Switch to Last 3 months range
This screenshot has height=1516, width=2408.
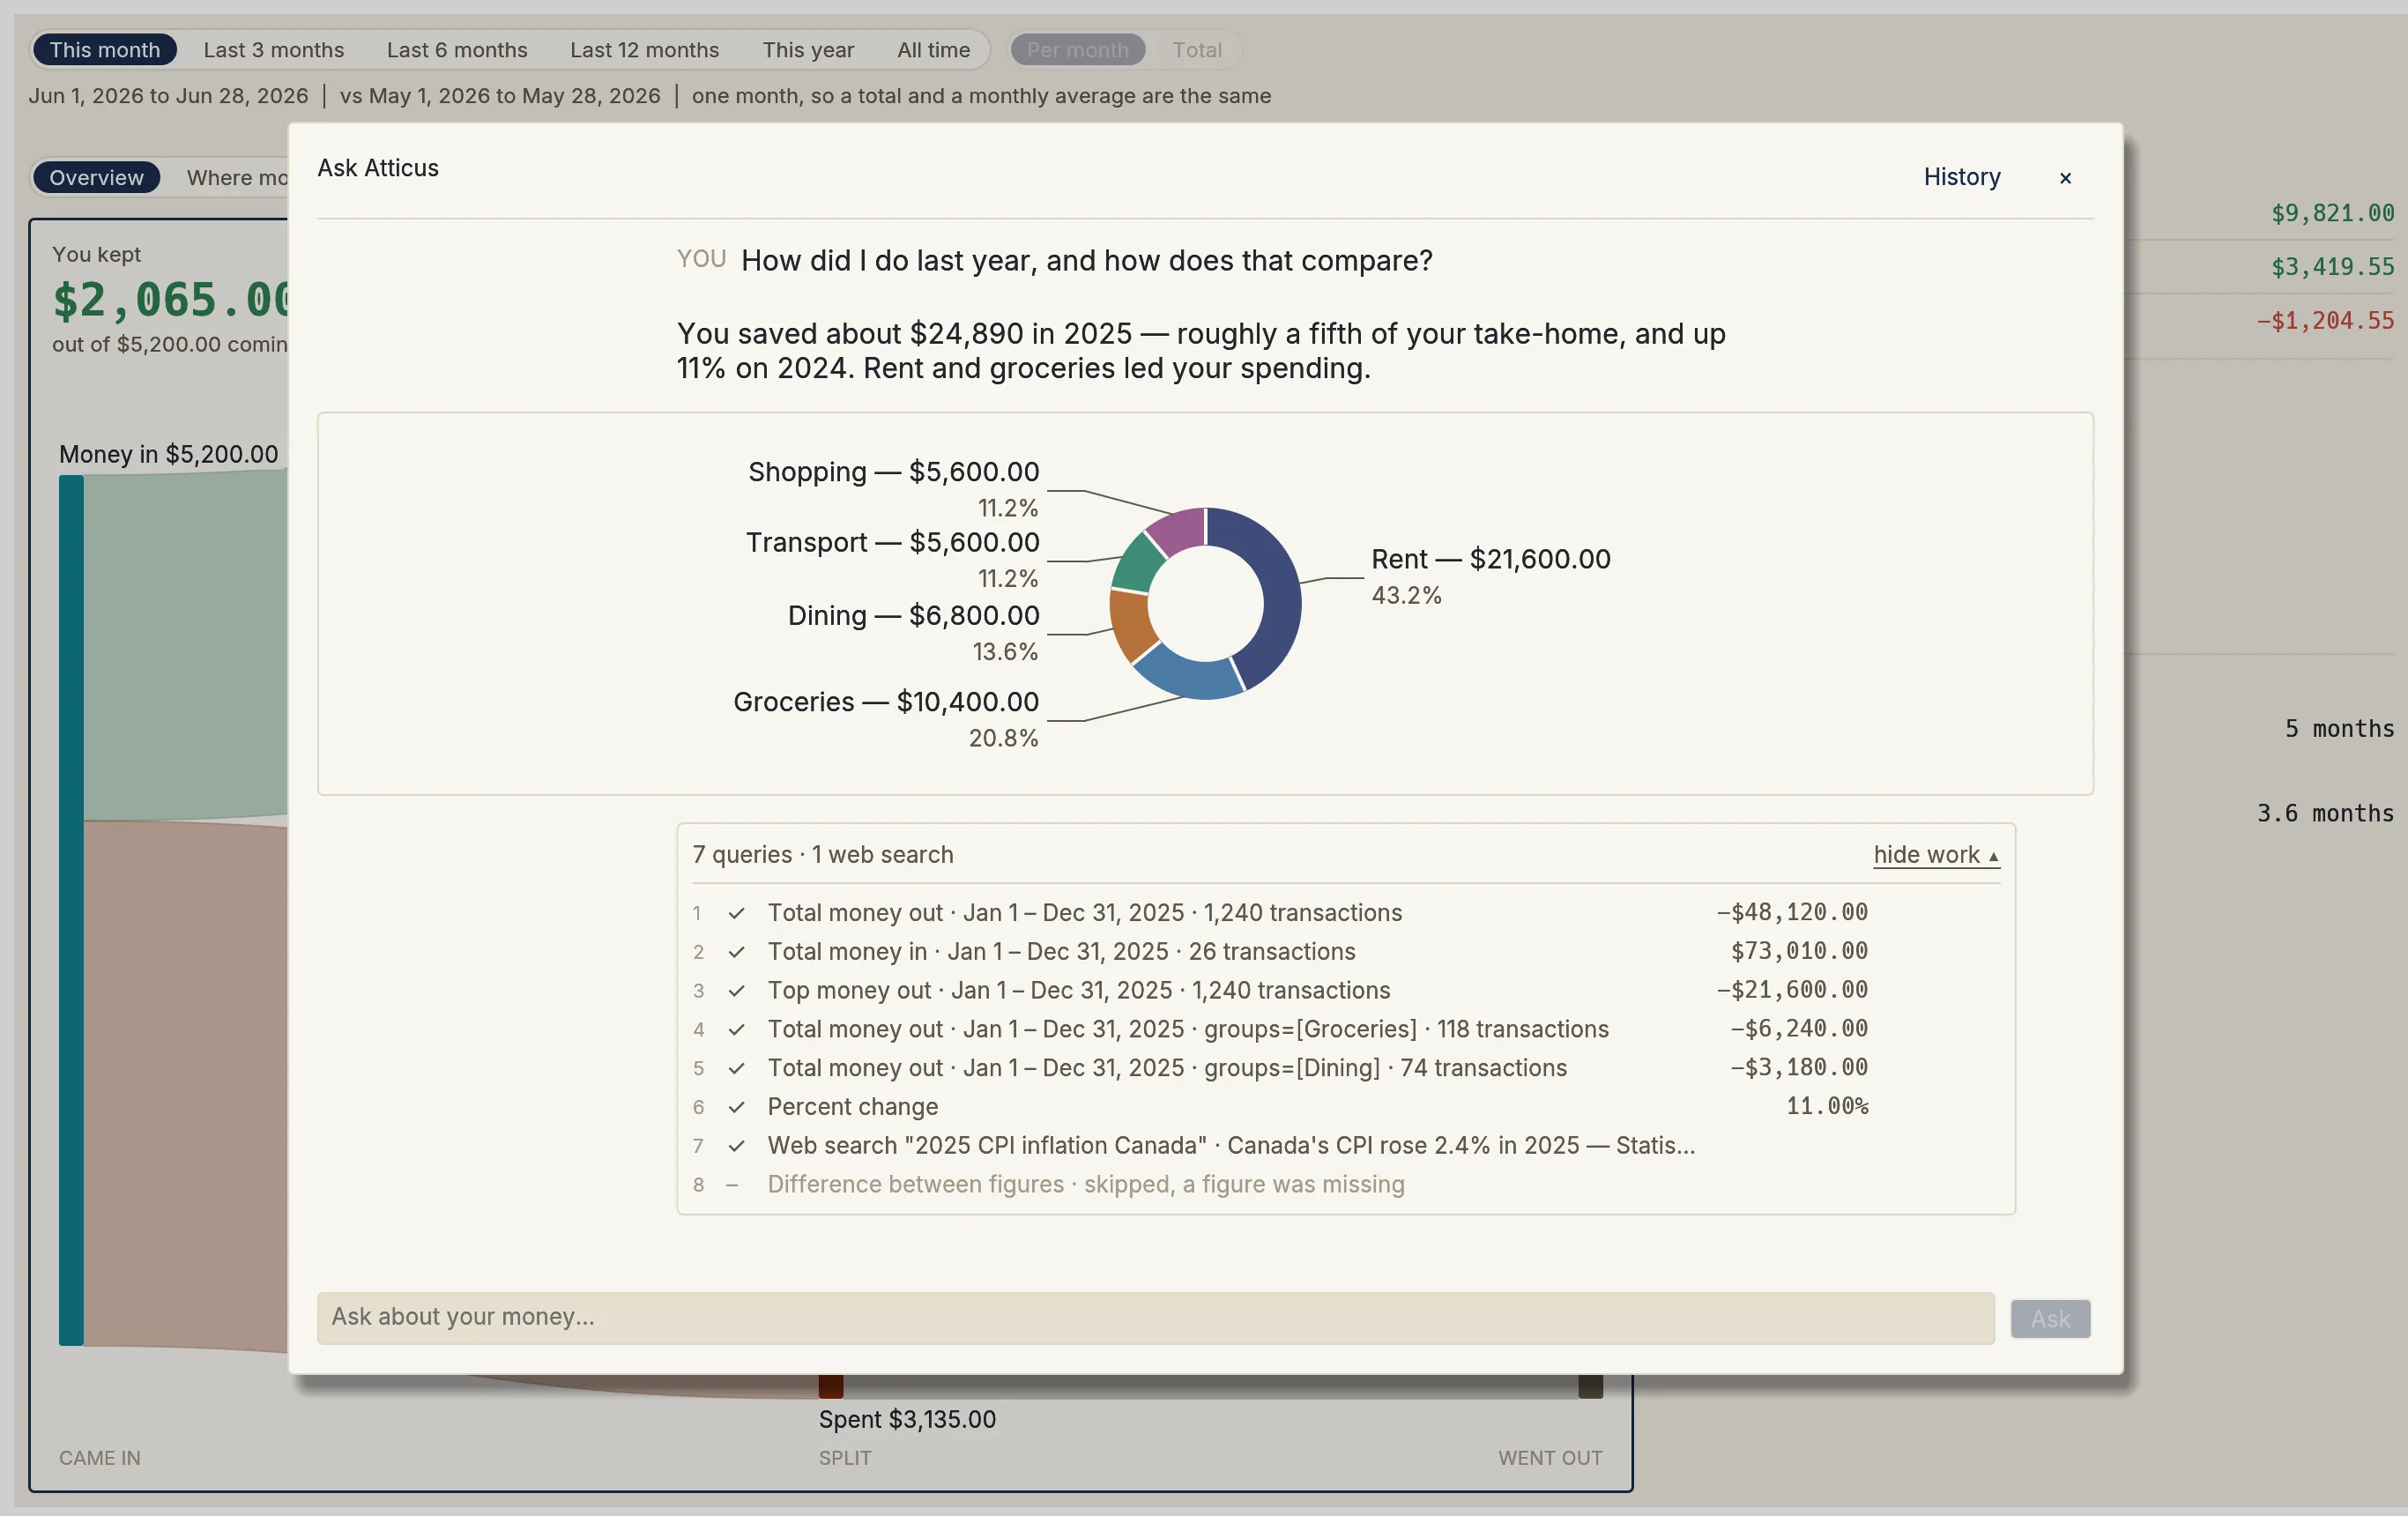point(273,49)
